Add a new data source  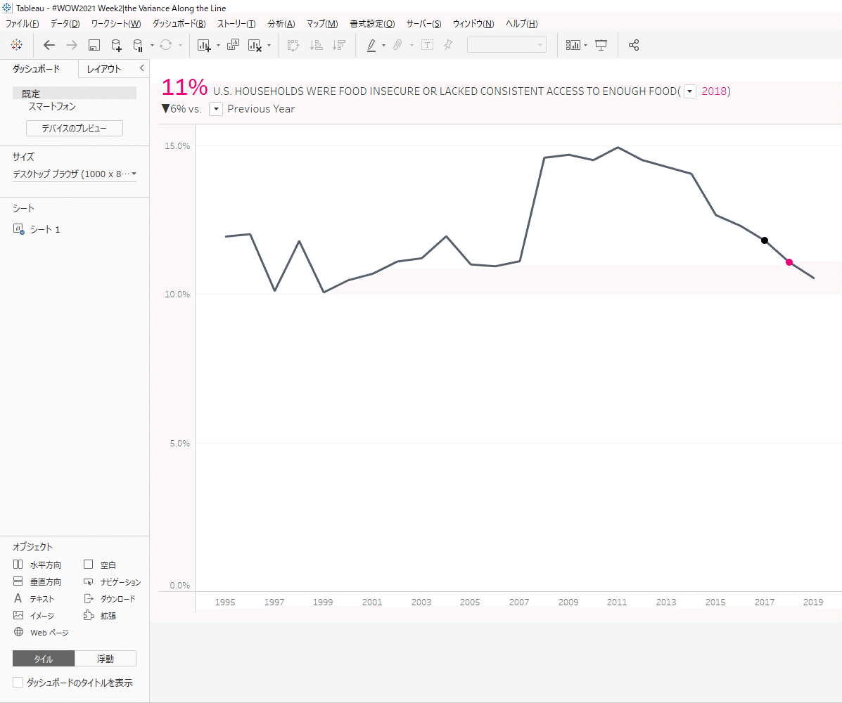click(116, 45)
